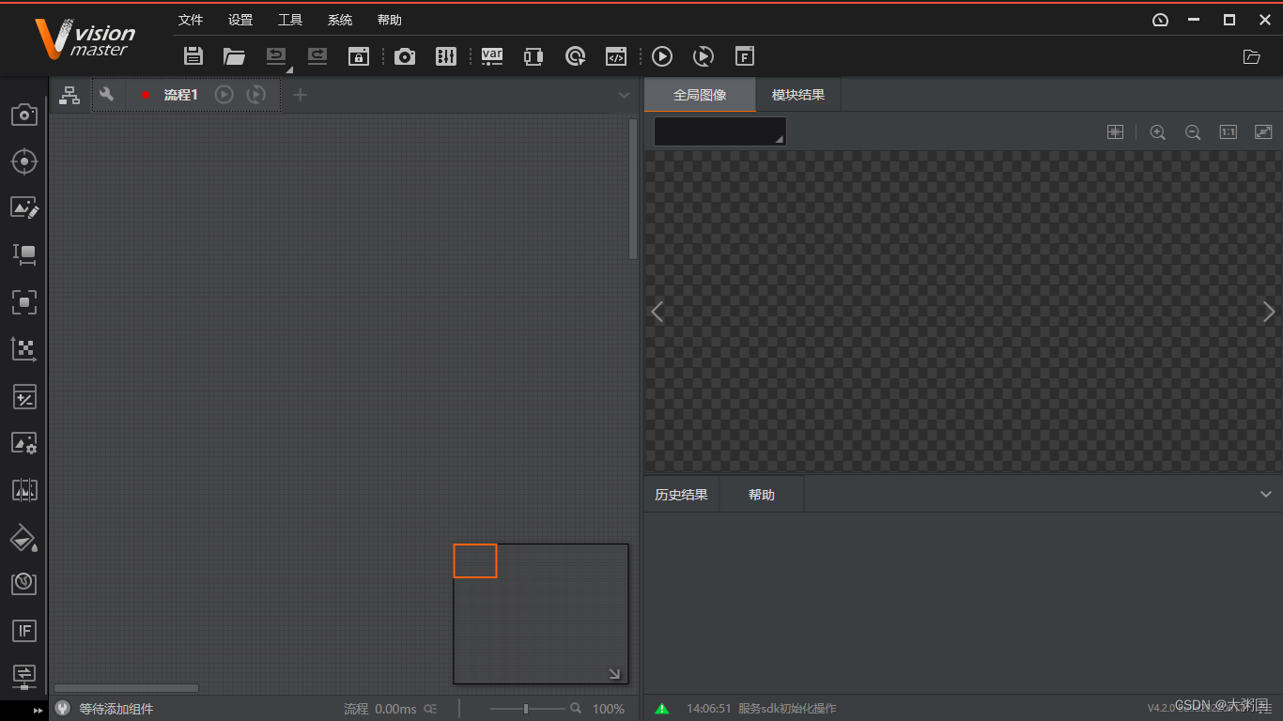This screenshot has height=721, width=1283.
Task: Open the recognition bracket tools in sidebar
Action: tap(23, 302)
